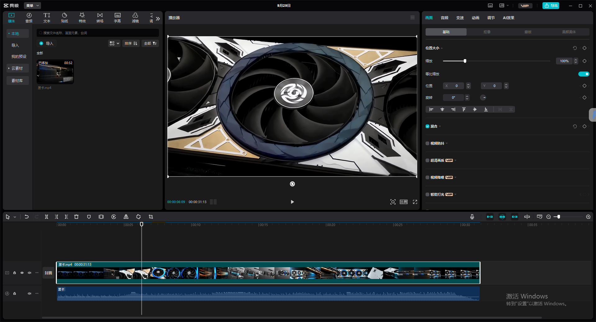The width and height of the screenshot is (596, 322).
Task: Click the mirror flip icon
Action: [126, 217]
